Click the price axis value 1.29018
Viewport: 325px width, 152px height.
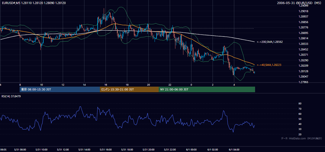303,11
